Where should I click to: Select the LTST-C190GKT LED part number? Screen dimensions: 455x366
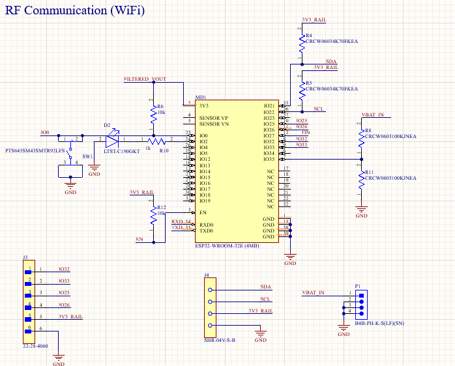pyautogui.click(x=122, y=151)
